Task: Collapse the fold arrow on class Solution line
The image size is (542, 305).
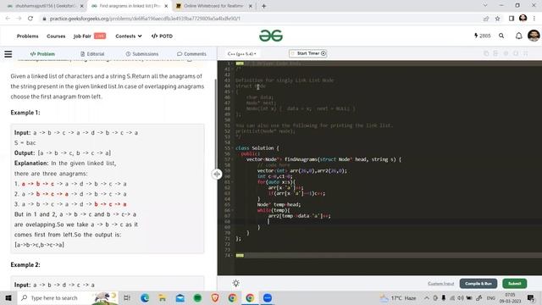Action: [x=232, y=148]
